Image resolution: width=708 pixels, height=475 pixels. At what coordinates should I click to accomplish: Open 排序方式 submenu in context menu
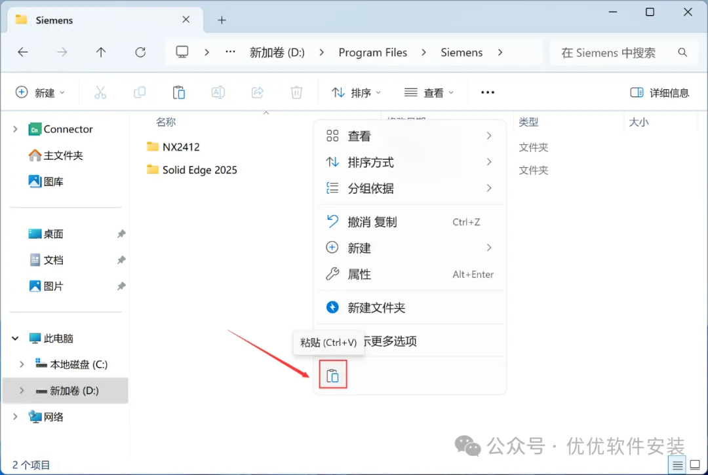(410, 162)
